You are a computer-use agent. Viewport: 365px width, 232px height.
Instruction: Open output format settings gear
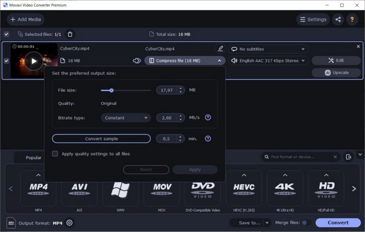click(x=69, y=223)
